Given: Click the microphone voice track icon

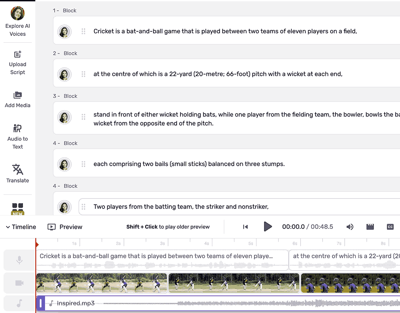Looking at the screenshot, I should pyautogui.click(x=19, y=260).
